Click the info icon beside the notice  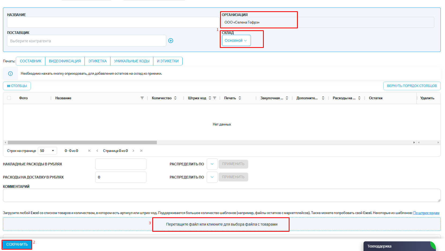pos(10,74)
